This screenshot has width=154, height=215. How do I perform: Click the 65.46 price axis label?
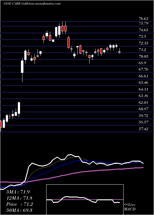[144, 83]
